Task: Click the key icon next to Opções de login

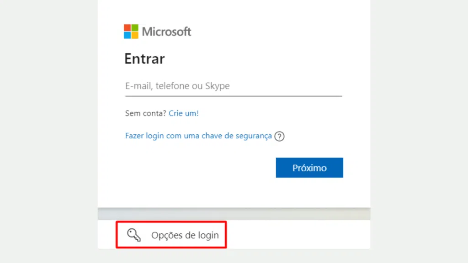Action: coord(133,235)
